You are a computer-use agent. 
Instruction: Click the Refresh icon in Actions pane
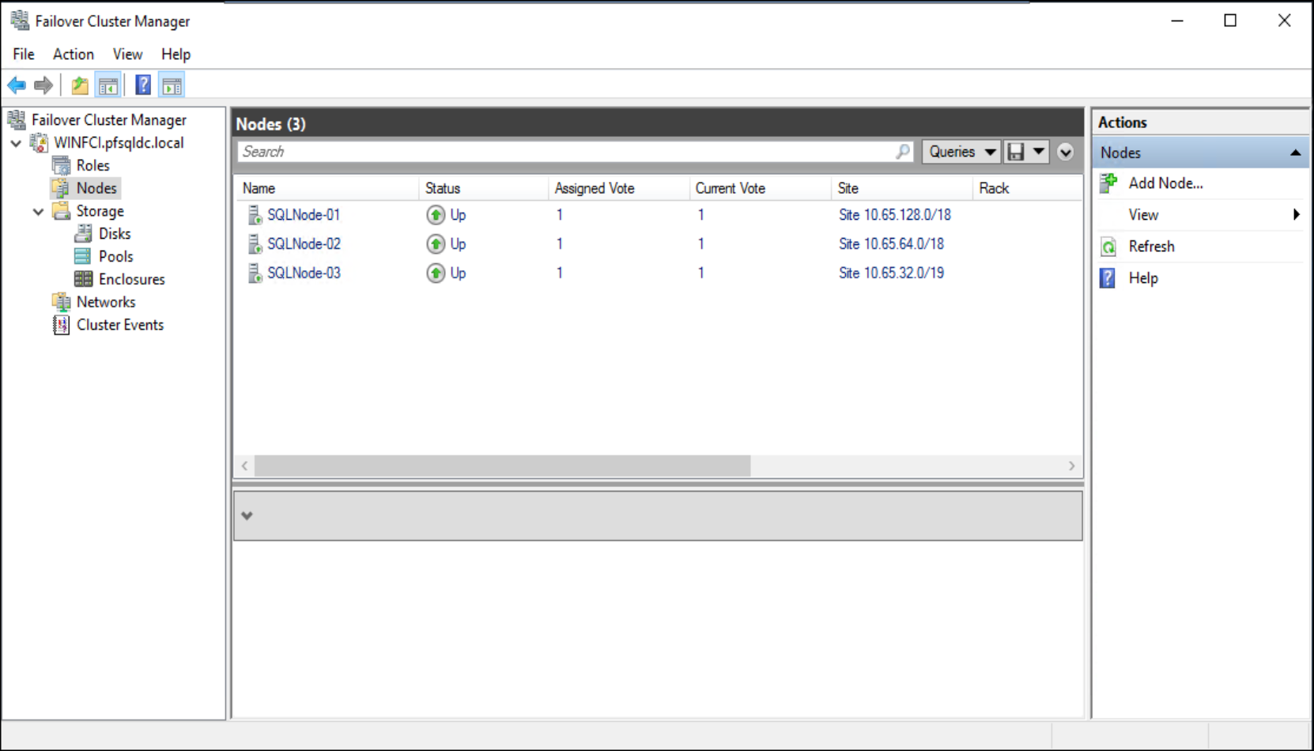click(1108, 247)
